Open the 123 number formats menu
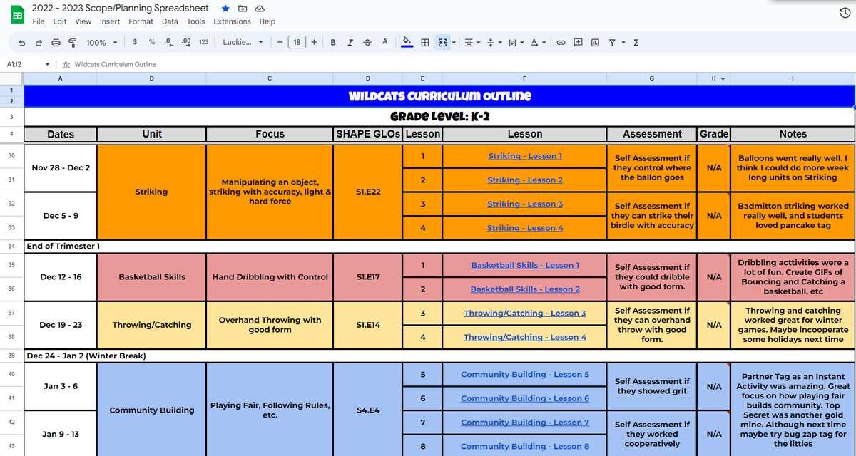Screen dimensions: 856x456 click(204, 42)
